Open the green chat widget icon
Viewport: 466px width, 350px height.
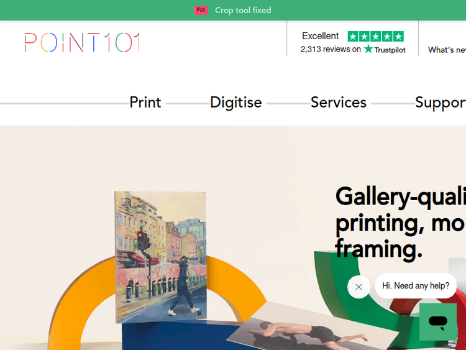(438, 322)
